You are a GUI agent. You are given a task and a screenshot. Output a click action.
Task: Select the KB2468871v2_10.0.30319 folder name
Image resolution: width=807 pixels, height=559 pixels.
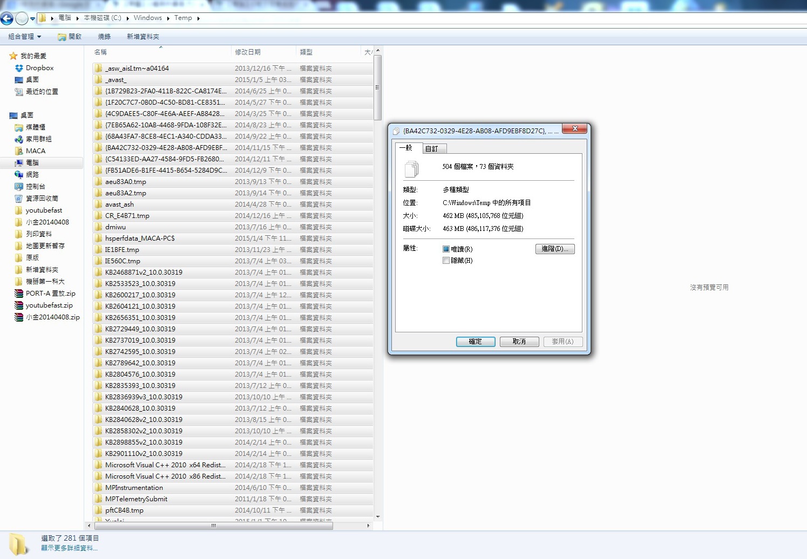pos(144,272)
